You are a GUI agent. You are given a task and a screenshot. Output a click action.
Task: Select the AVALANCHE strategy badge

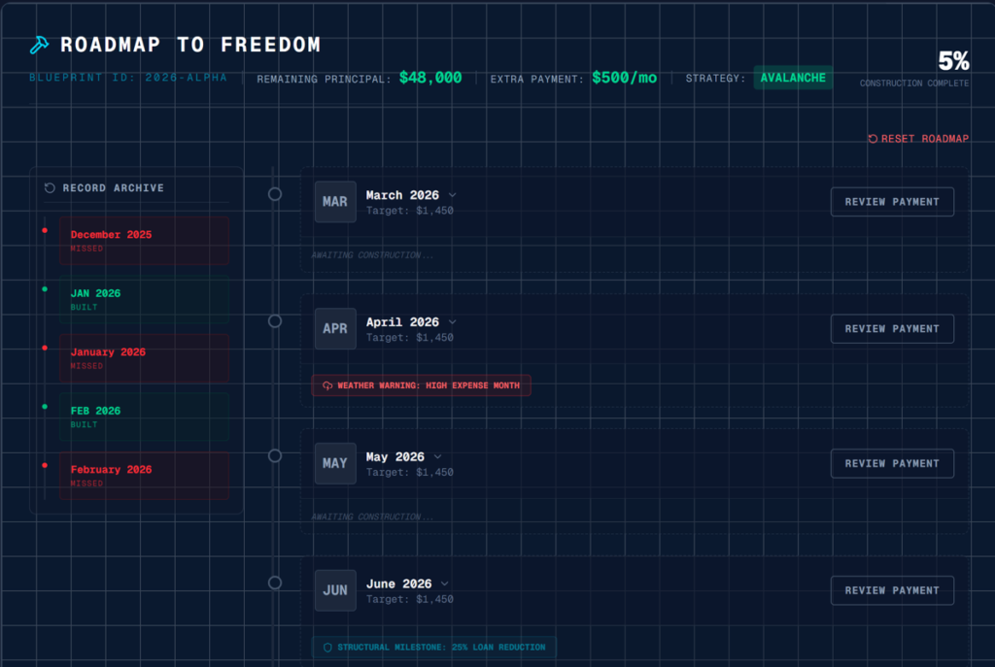(793, 78)
